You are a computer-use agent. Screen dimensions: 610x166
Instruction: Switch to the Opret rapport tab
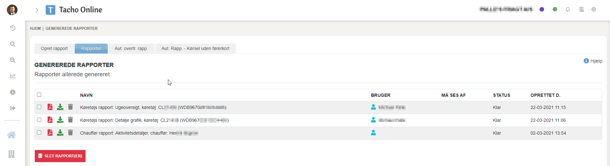[x=54, y=49]
